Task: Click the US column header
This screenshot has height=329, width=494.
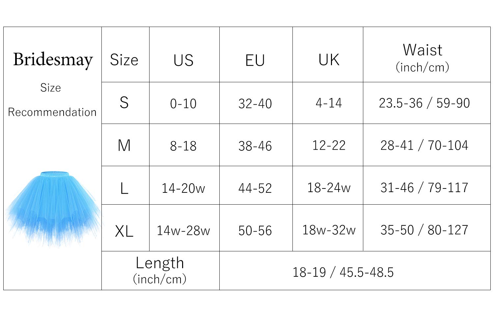Action: [x=183, y=60]
